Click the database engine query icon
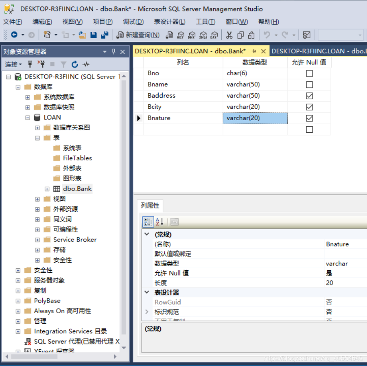 (169, 35)
